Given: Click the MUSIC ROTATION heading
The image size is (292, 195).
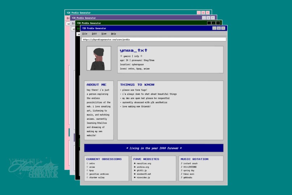Looking at the screenshot, I should [195, 159].
